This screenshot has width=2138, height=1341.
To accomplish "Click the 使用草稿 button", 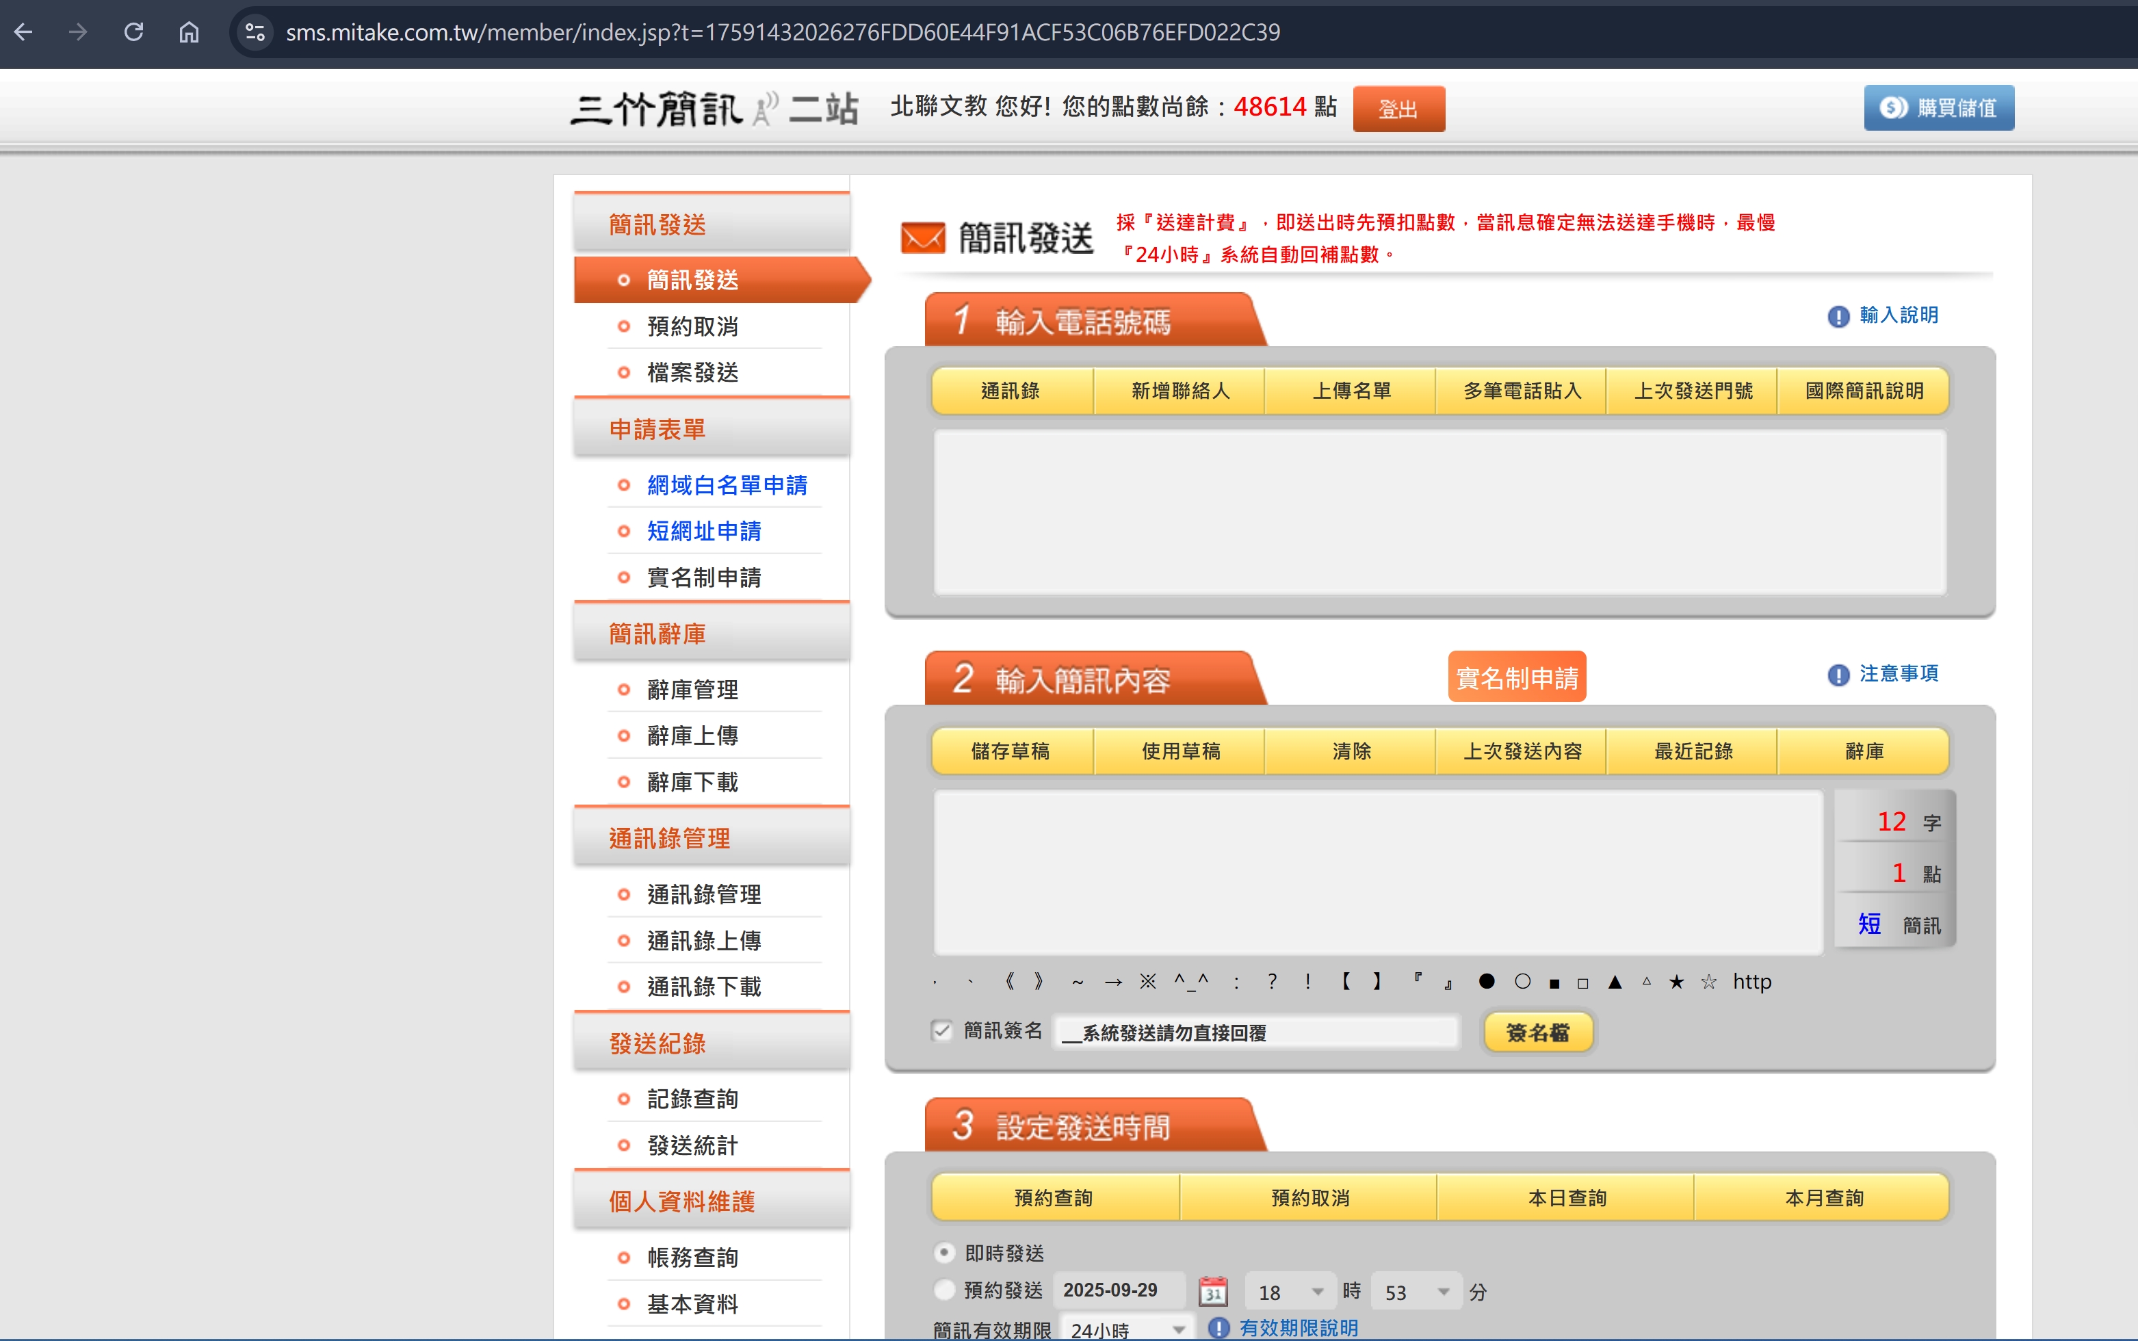I will [x=1180, y=751].
